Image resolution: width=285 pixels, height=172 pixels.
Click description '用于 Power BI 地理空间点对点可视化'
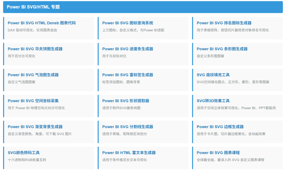pos(36,108)
